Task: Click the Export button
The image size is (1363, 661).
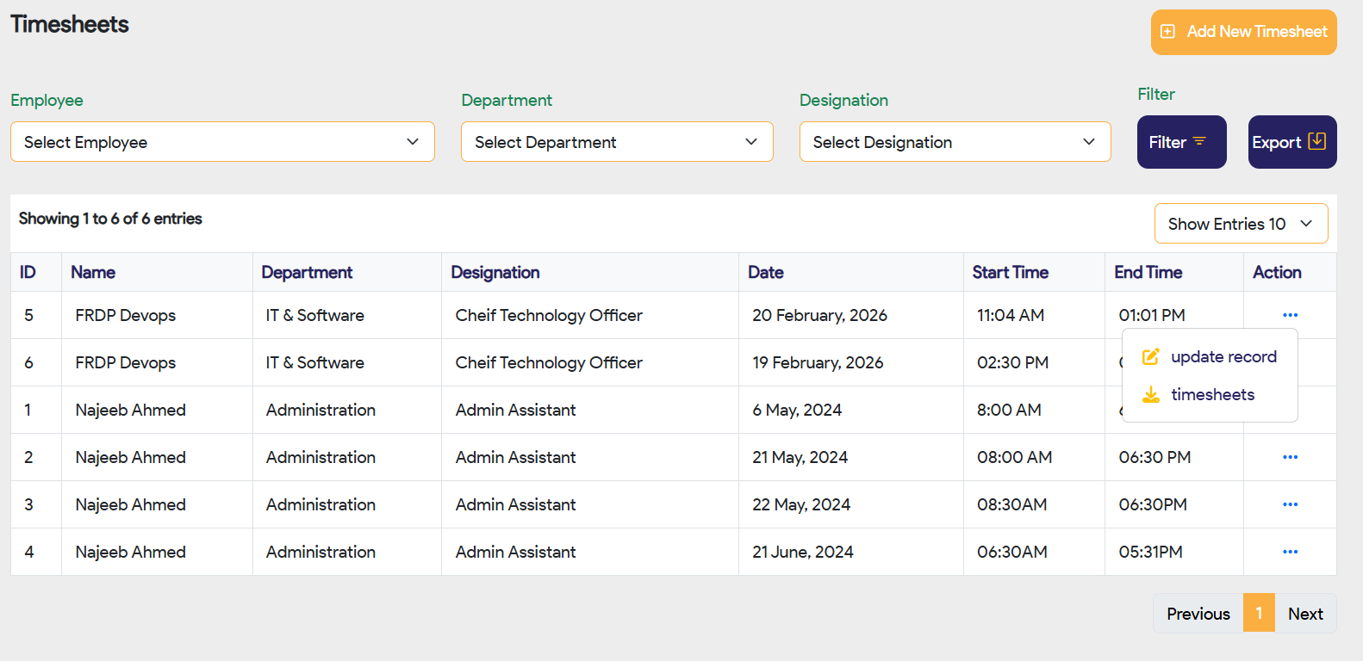Action: coord(1292,142)
